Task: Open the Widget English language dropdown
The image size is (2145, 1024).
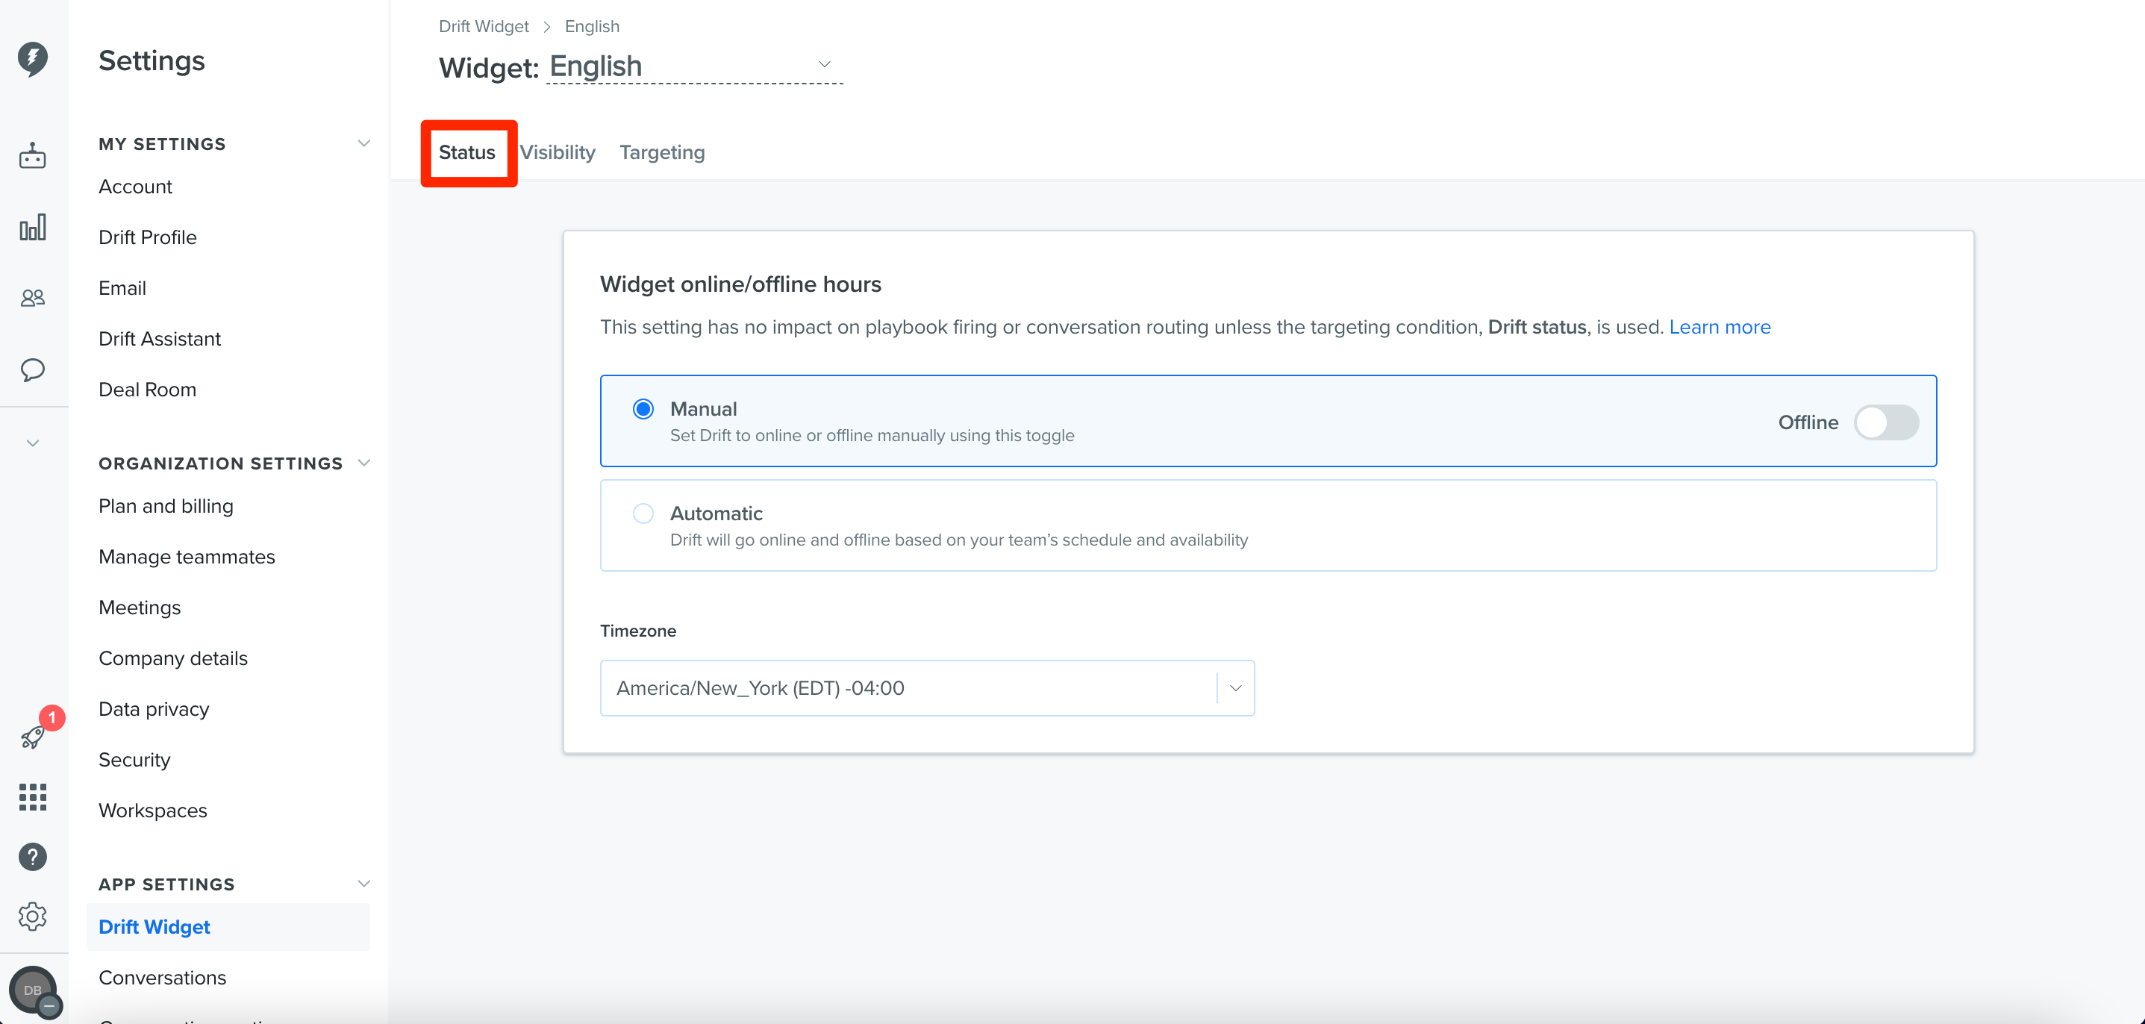Action: (693, 66)
